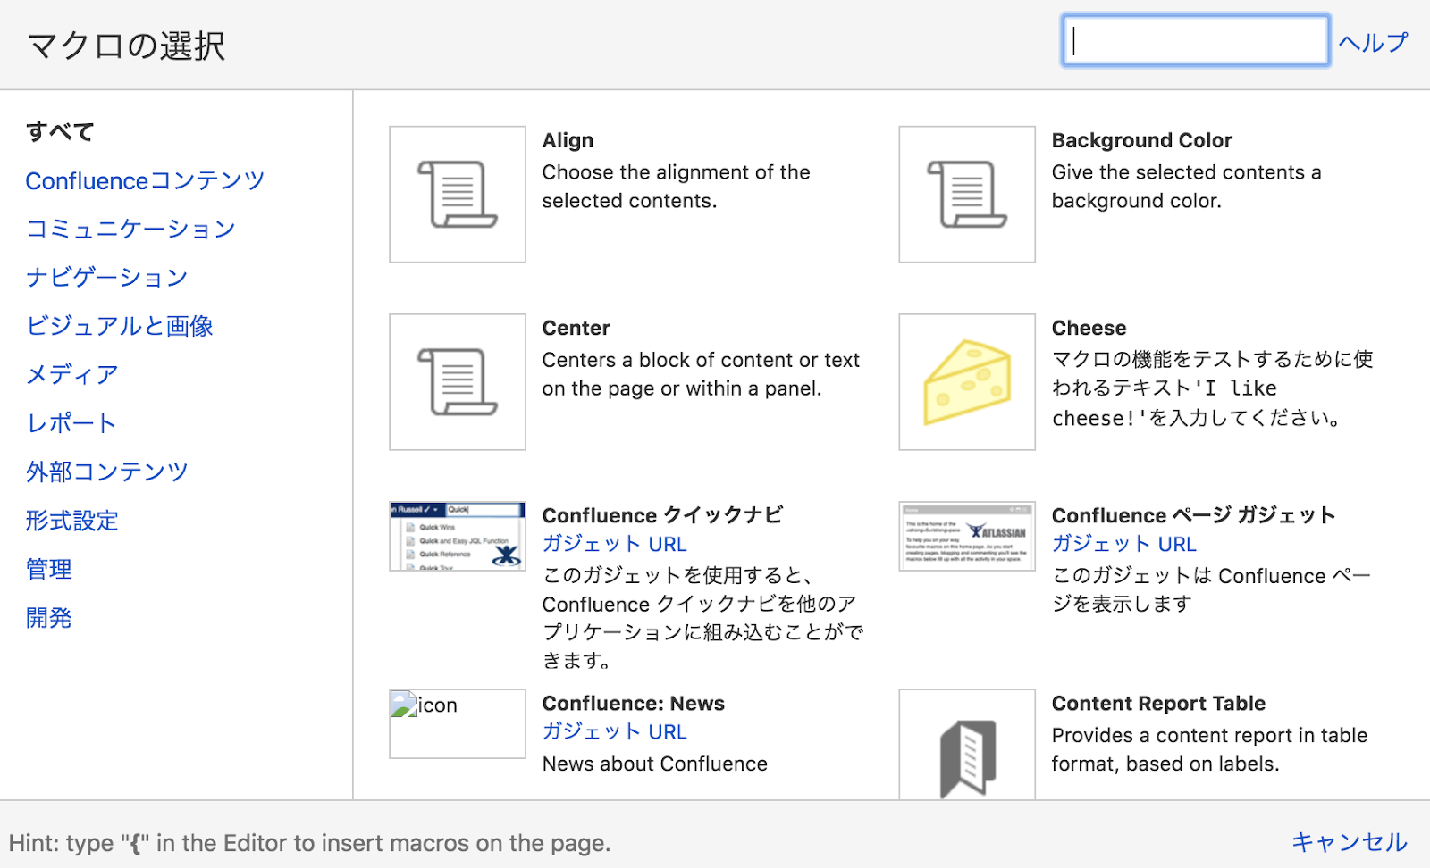Image resolution: width=1430 pixels, height=868 pixels.
Task: Click the 'I like cheese!' description text
Action: pyautogui.click(x=1213, y=388)
